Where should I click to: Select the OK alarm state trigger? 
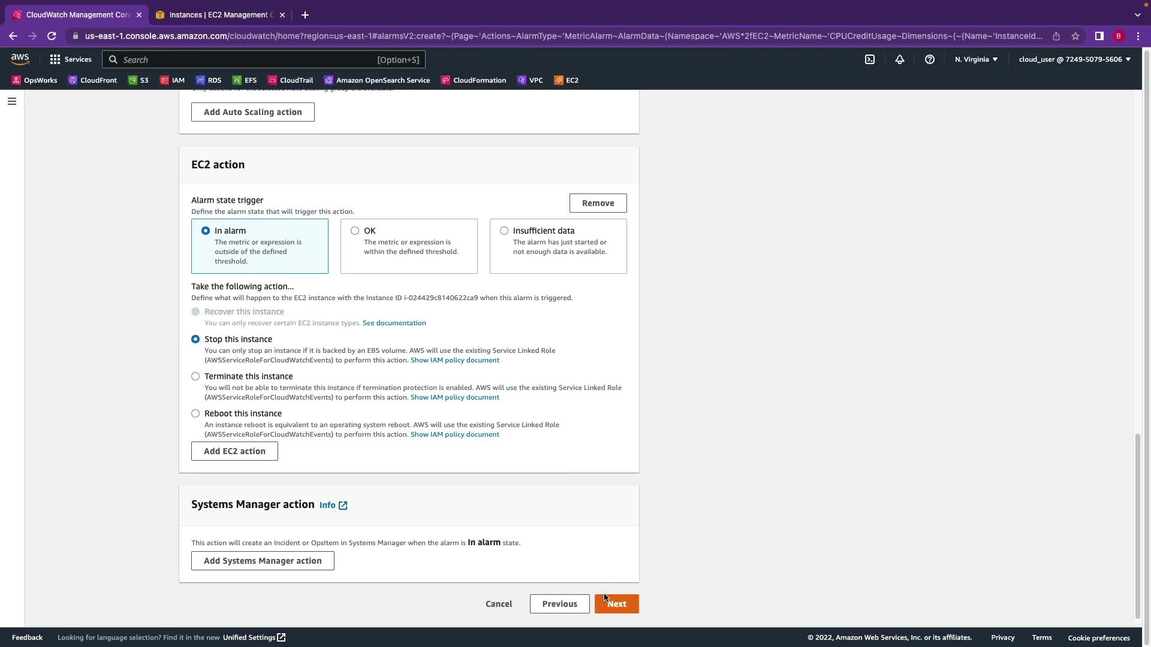tap(355, 231)
